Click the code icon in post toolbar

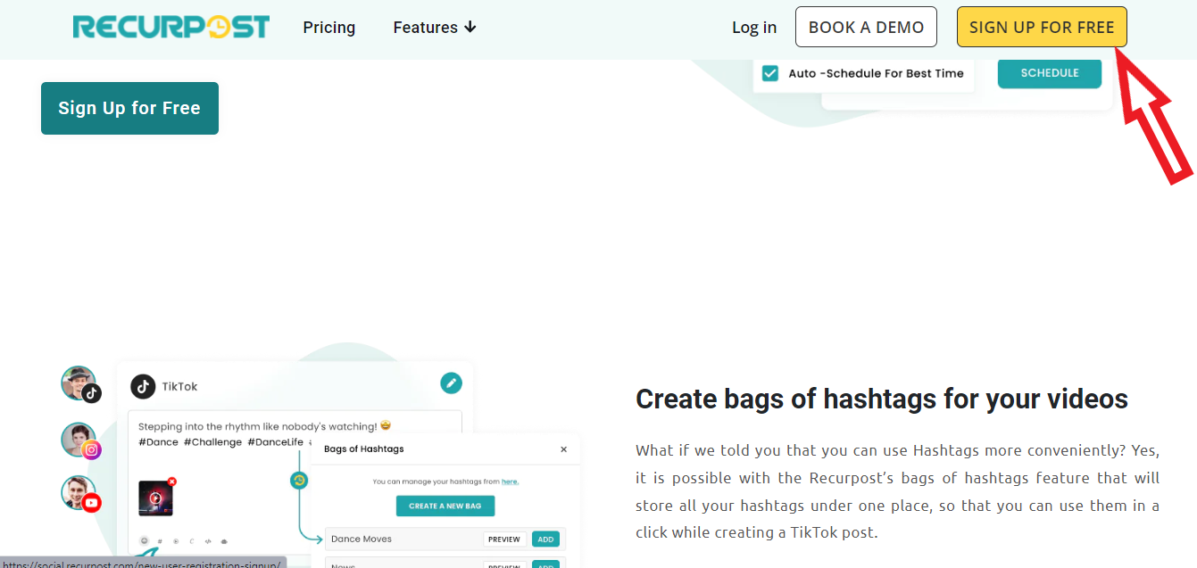pyautogui.click(x=208, y=541)
